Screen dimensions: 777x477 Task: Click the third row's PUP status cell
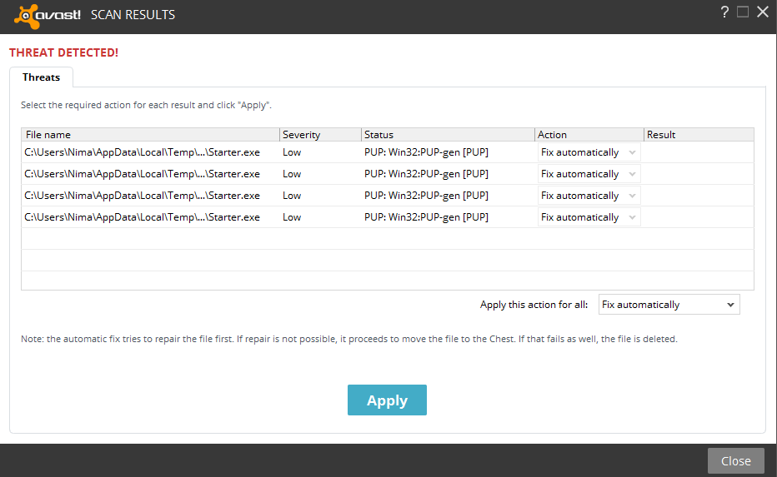tap(426, 196)
